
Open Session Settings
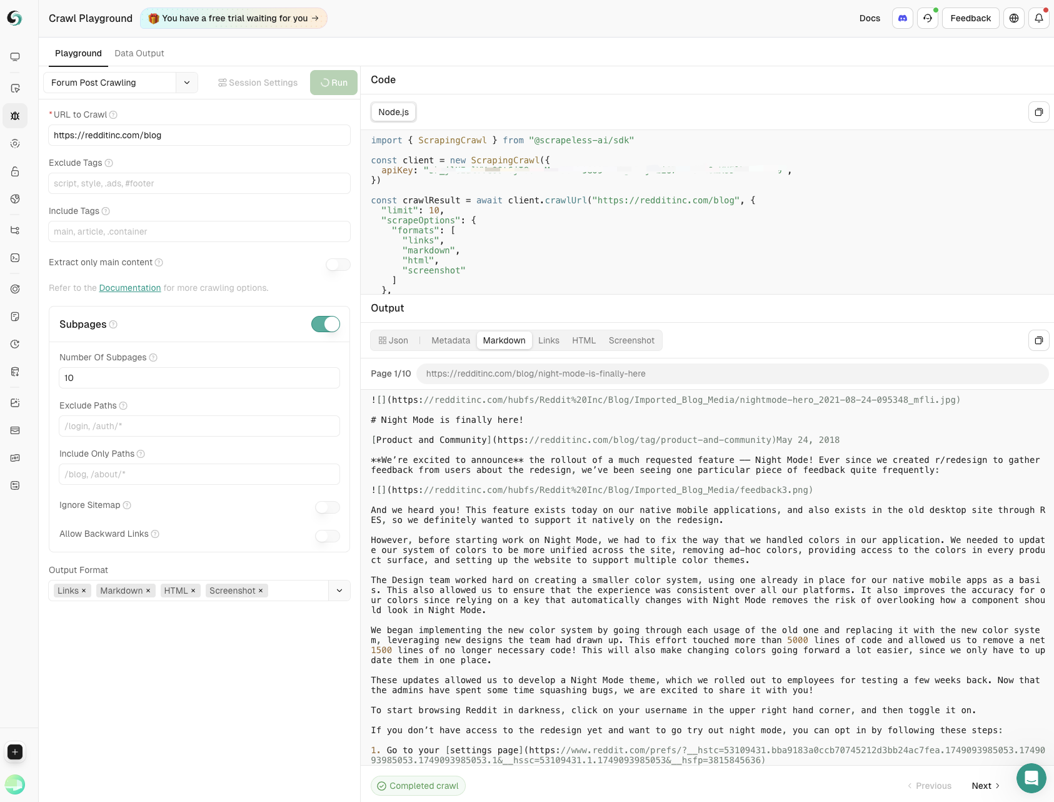pyautogui.click(x=258, y=83)
